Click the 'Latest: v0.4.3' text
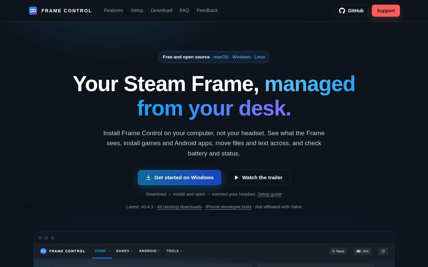 [140, 207]
